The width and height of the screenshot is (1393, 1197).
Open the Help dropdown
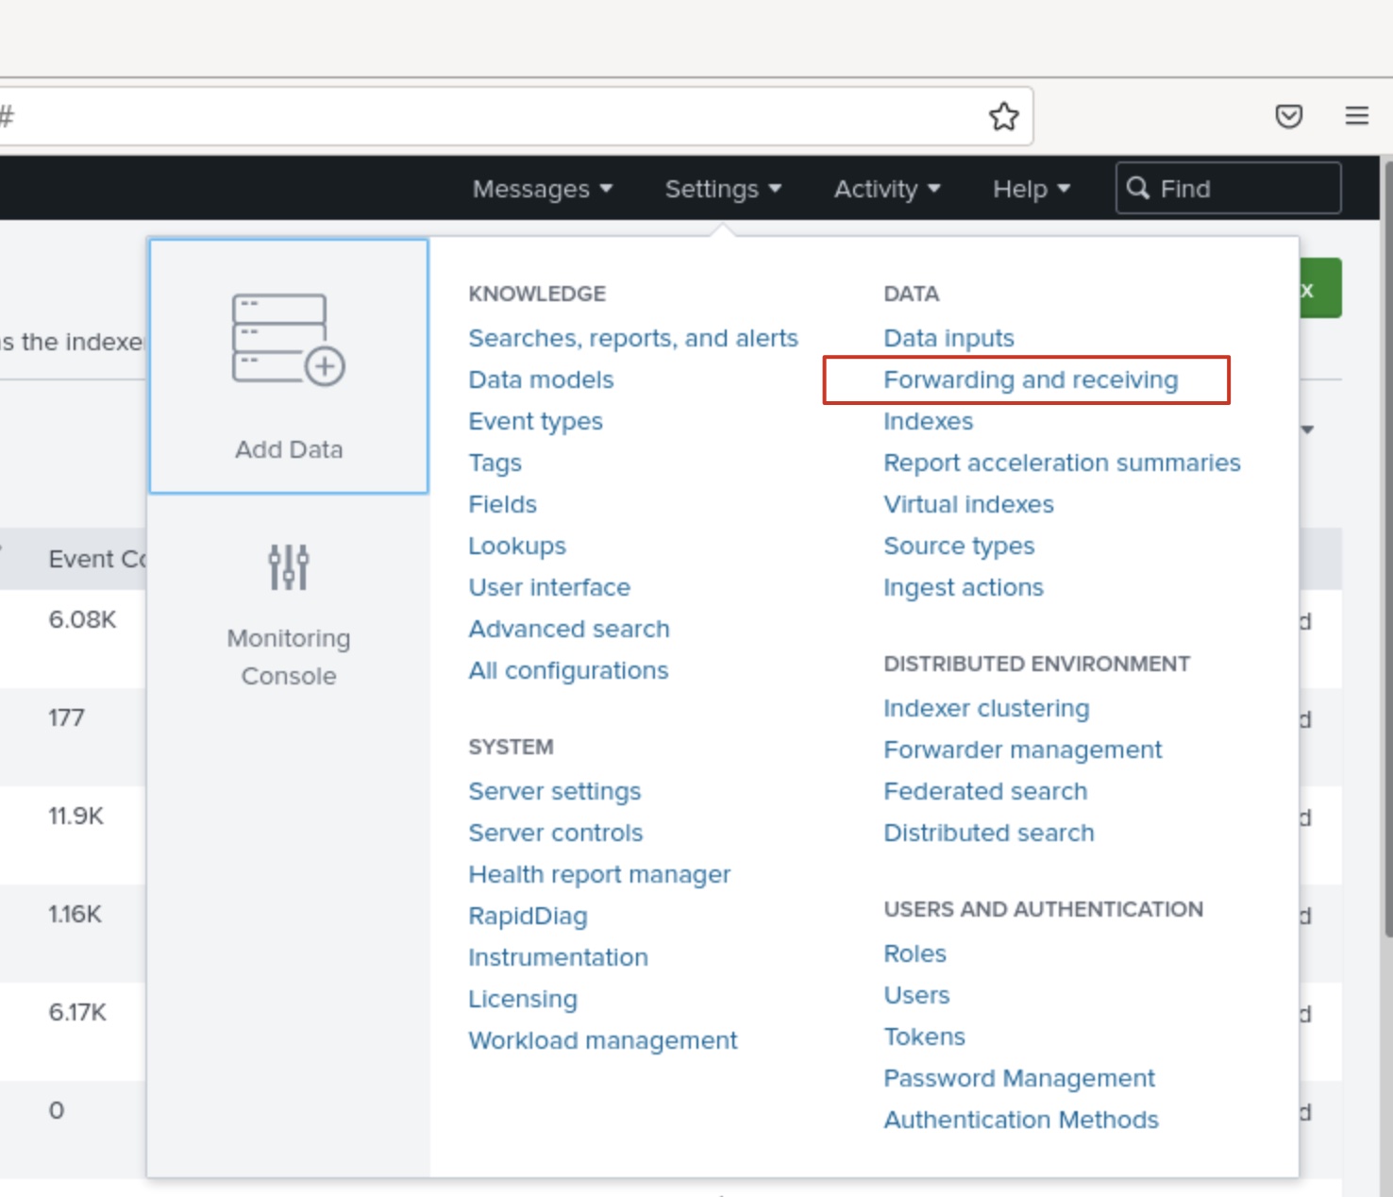point(1032,189)
